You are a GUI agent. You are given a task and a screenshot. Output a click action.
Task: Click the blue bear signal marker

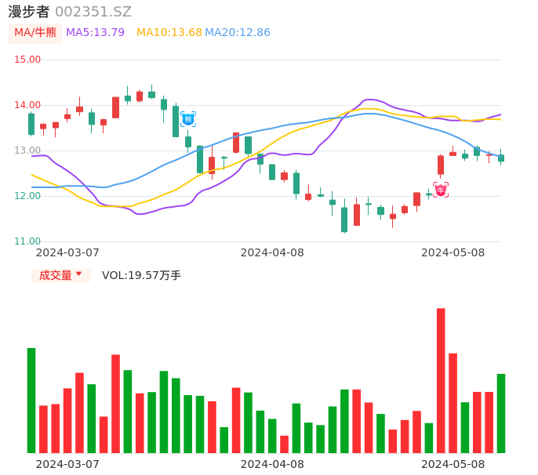click(188, 119)
